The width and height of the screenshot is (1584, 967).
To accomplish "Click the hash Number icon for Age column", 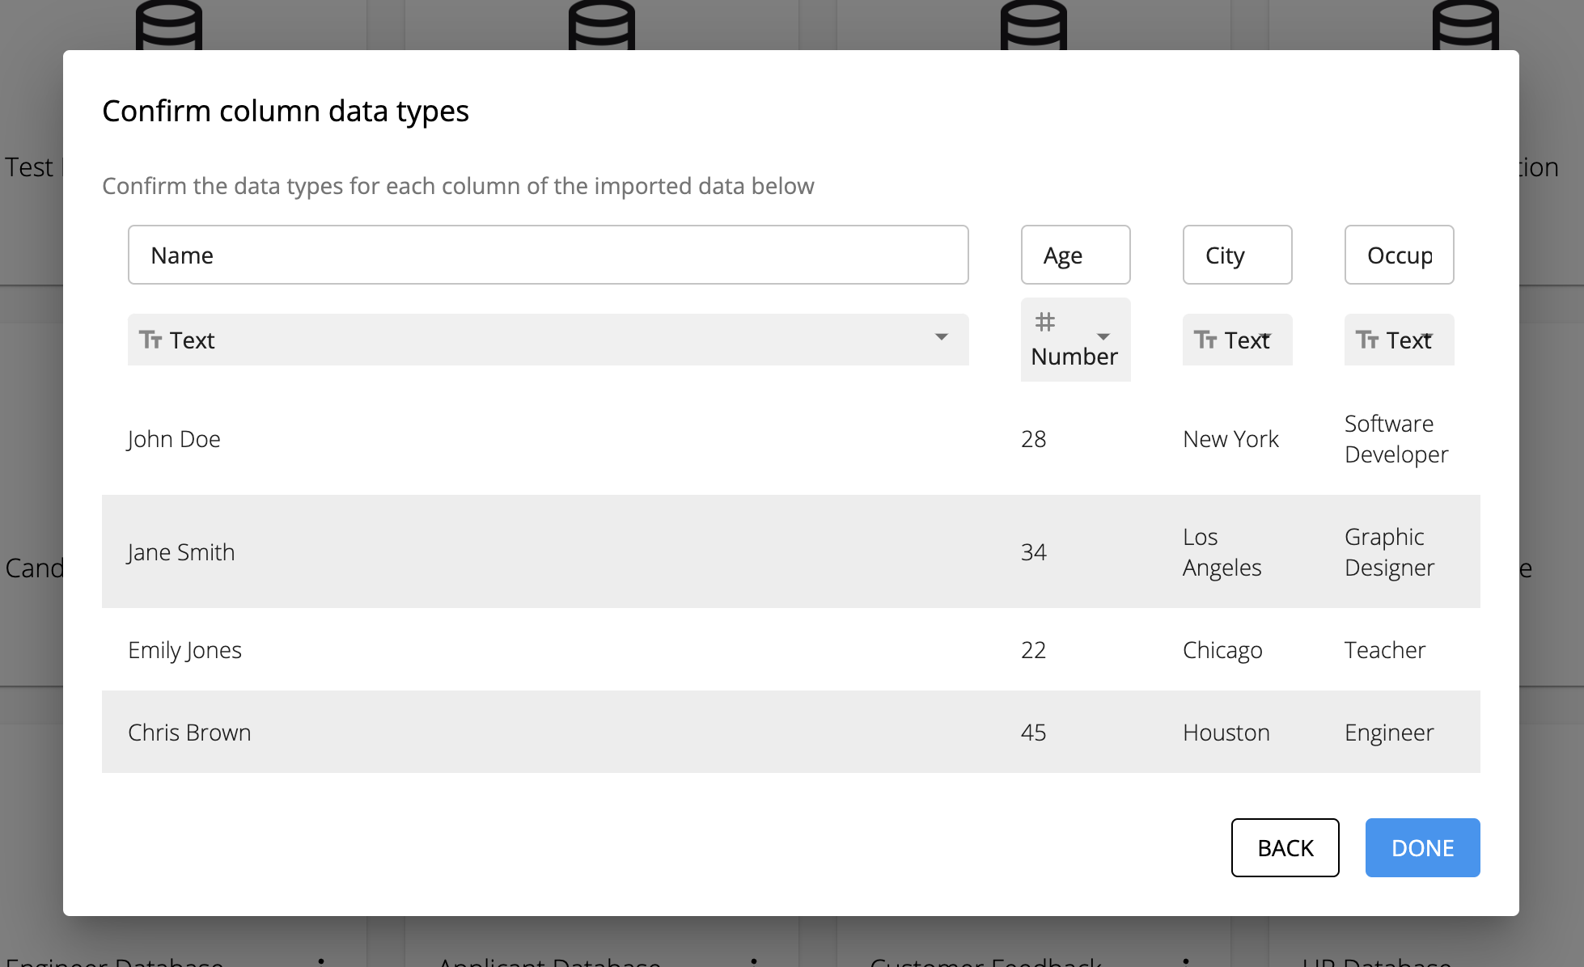I will 1045,322.
